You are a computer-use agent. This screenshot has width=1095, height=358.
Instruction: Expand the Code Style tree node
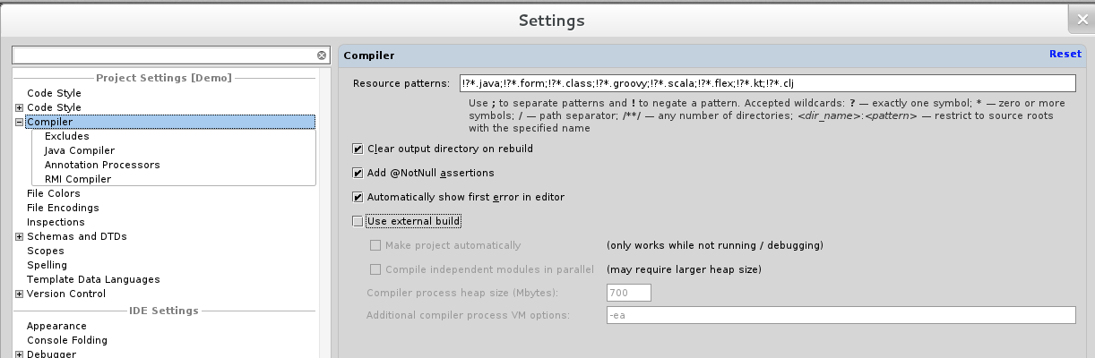[19, 108]
